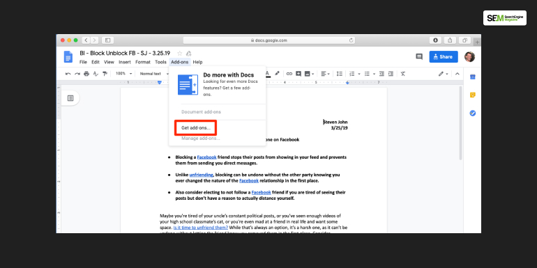
Task: Open Google Tasks side panel
Action: coord(473,113)
